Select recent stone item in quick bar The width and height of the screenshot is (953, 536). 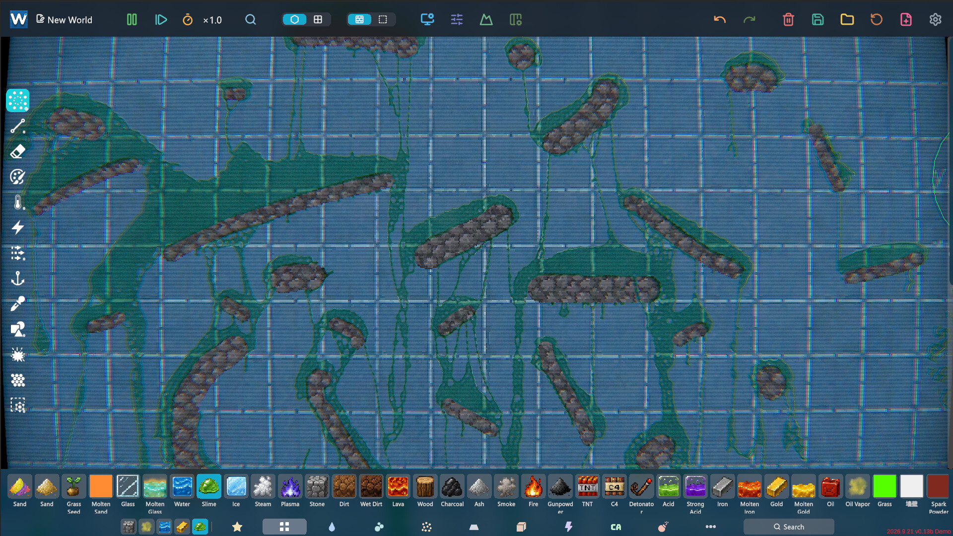pyautogui.click(x=129, y=527)
